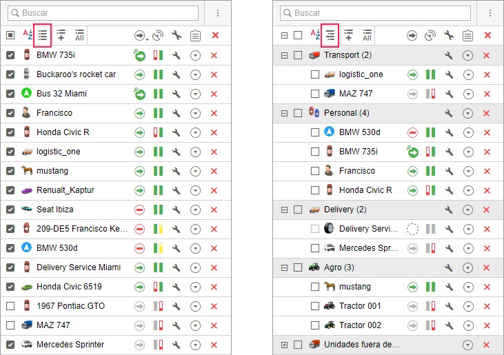Click the movement state header icon in the right panel
504x355 pixels.
412,35
